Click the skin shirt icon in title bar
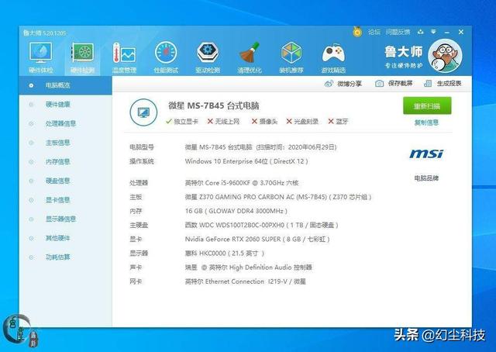496x352 pixels. click(420, 32)
